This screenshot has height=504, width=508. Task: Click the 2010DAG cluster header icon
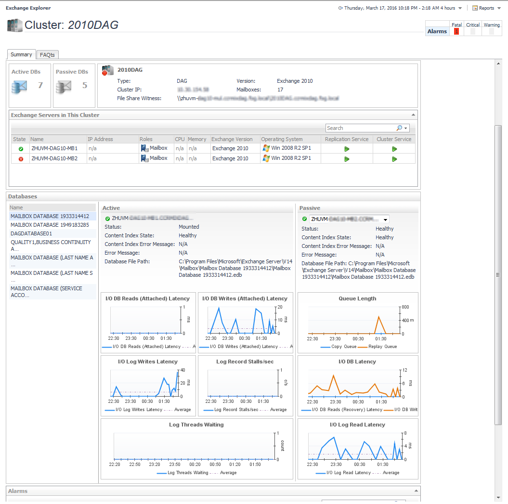pos(14,25)
